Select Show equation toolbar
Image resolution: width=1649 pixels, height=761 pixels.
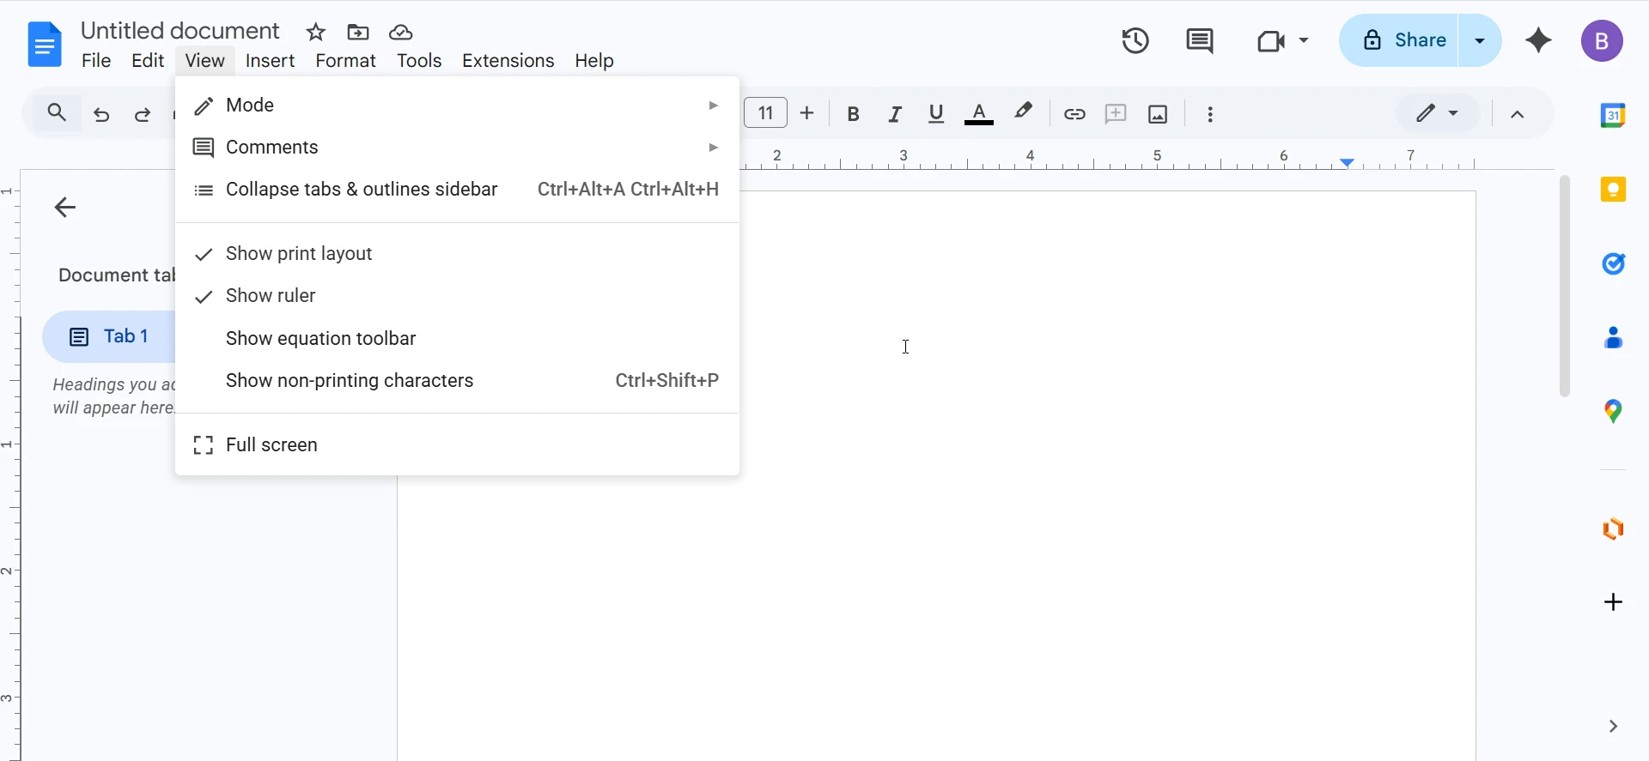[320, 339]
